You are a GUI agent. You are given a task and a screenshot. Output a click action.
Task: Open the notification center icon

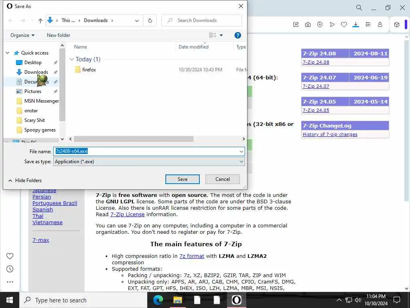(397, 300)
